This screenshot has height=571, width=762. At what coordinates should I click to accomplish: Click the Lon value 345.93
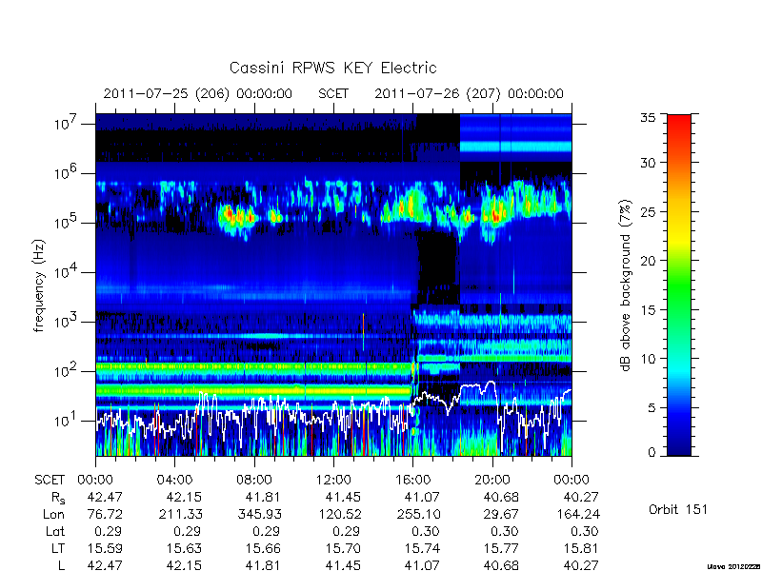[260, 514]
